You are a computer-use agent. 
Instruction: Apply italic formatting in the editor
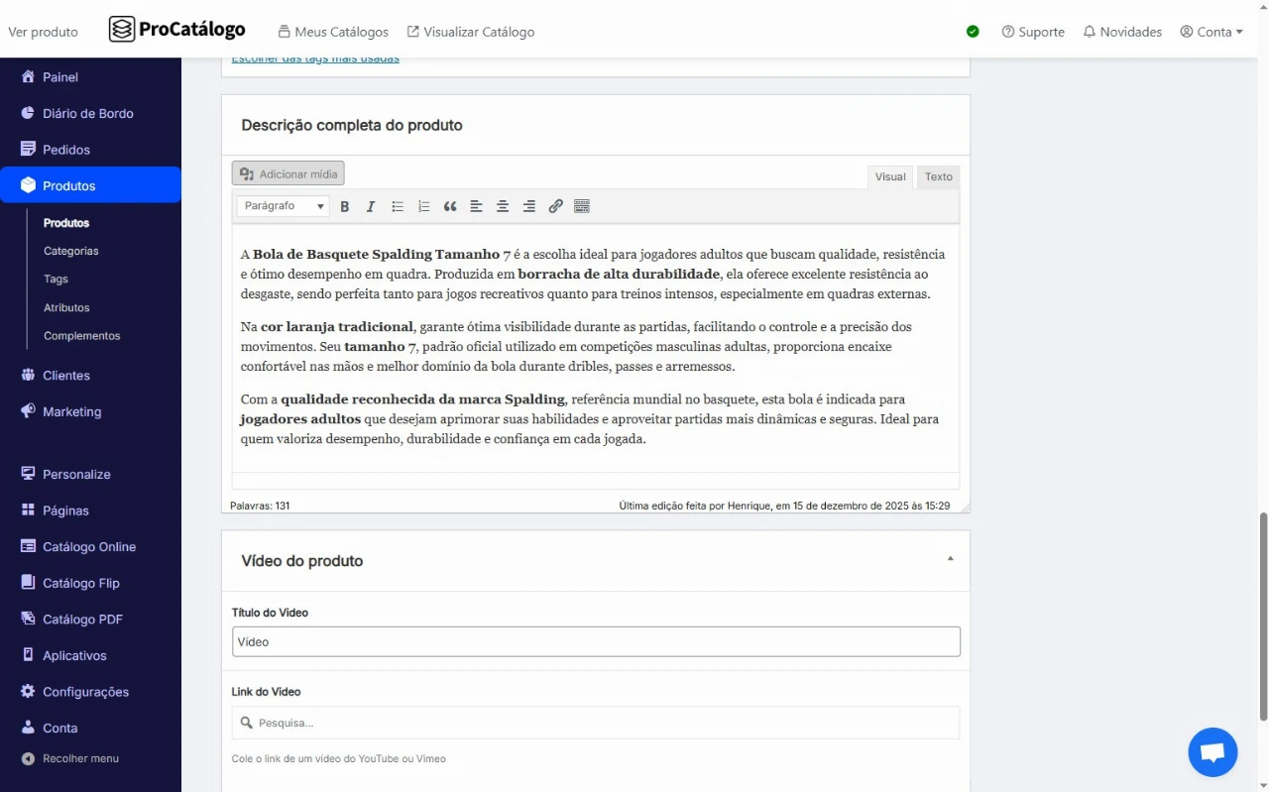point(371,206)
